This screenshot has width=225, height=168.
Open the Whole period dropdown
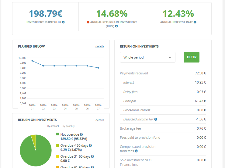147,57
